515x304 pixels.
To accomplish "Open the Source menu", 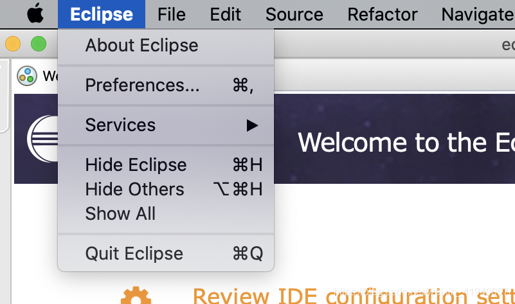I will [x=294, y=14].
